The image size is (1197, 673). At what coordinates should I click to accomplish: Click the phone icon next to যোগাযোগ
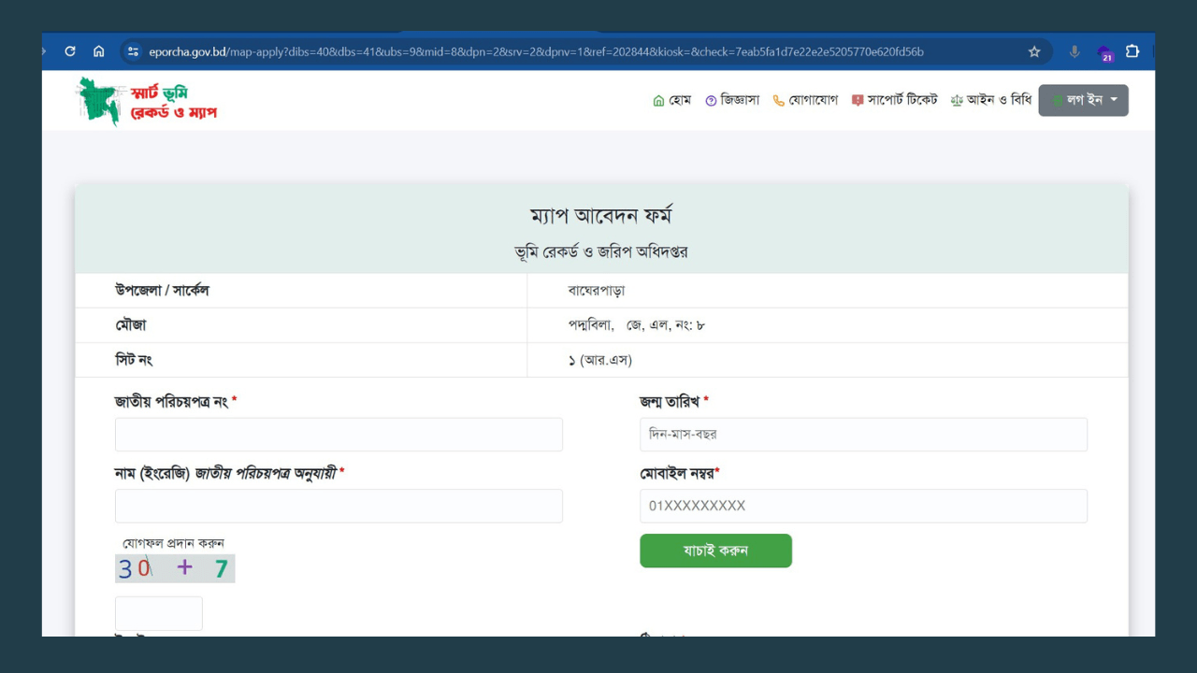(777, 100)
